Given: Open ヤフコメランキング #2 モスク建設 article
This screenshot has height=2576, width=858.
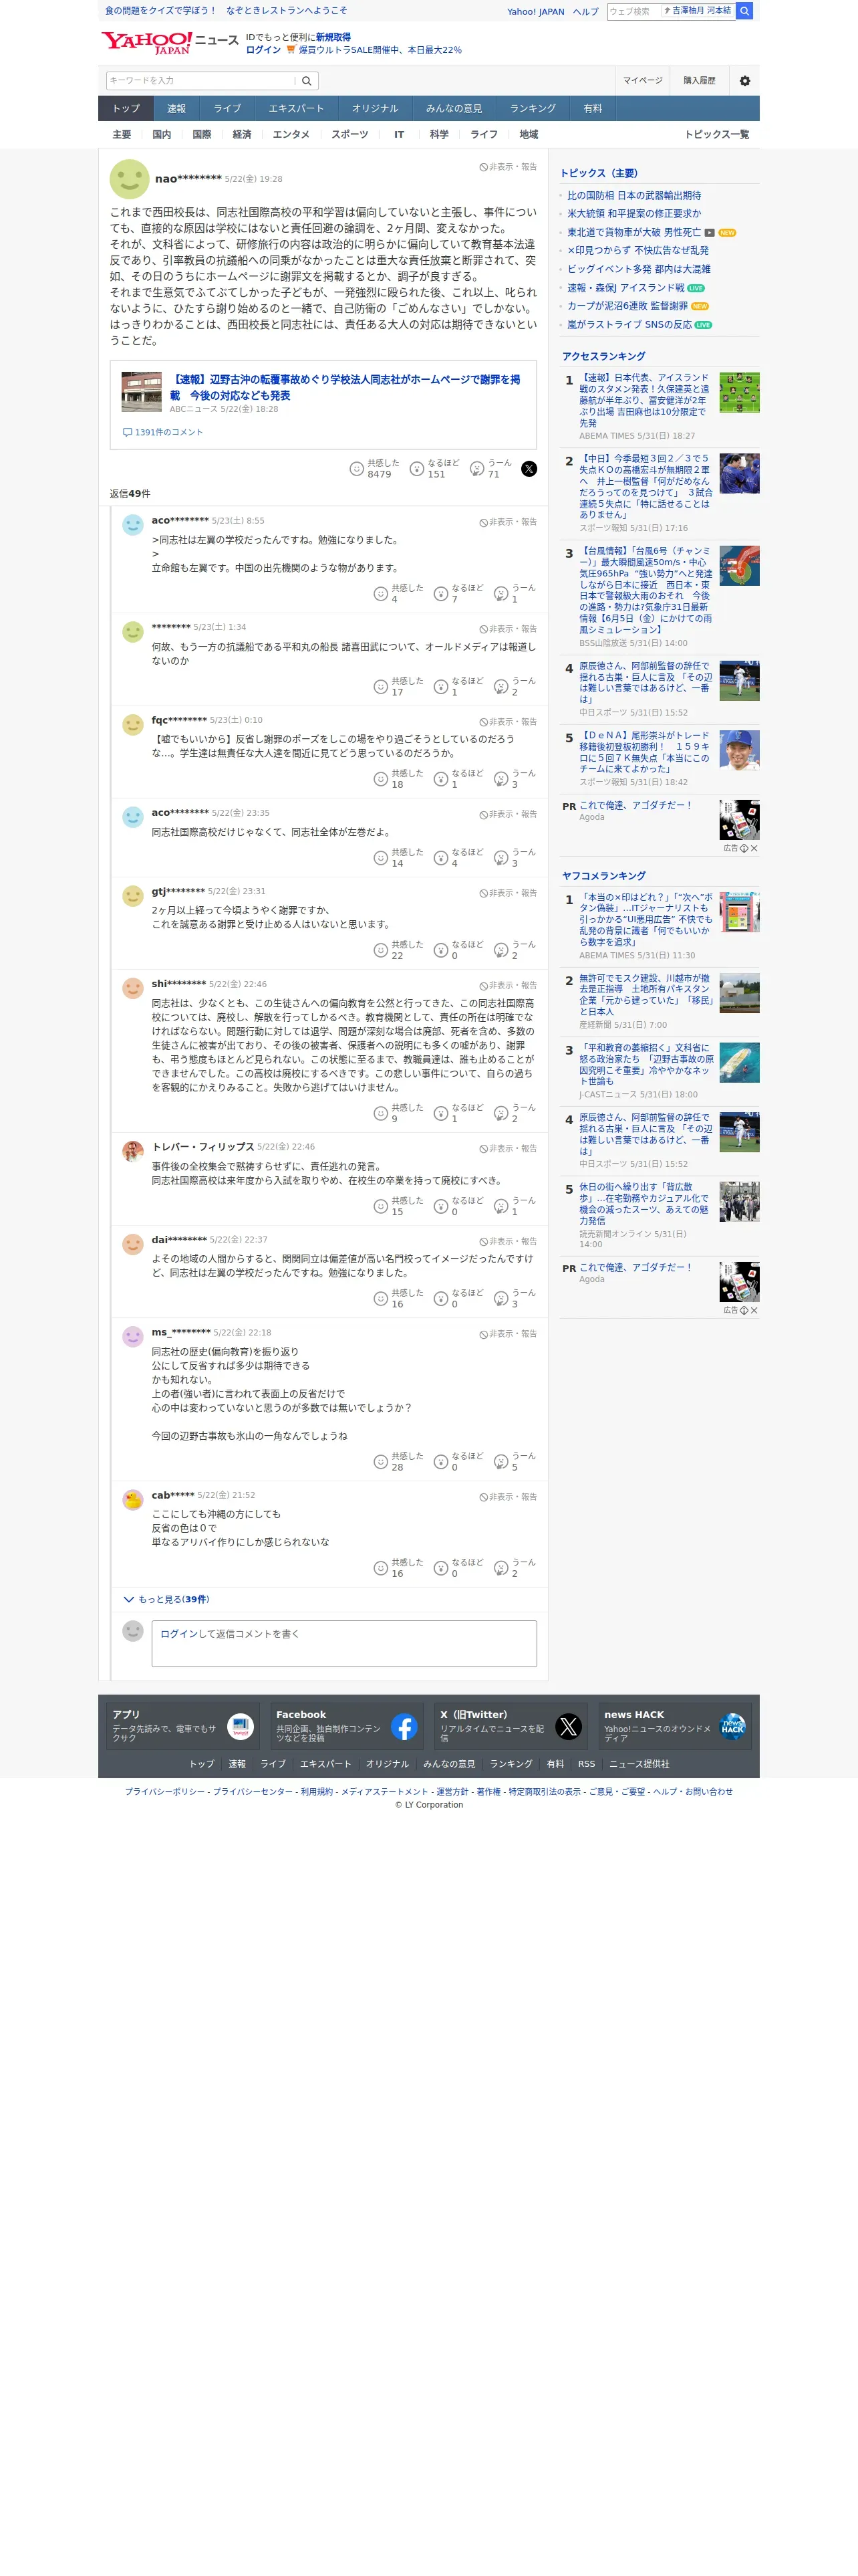Looking at the screenshot, I should (646, 995).
